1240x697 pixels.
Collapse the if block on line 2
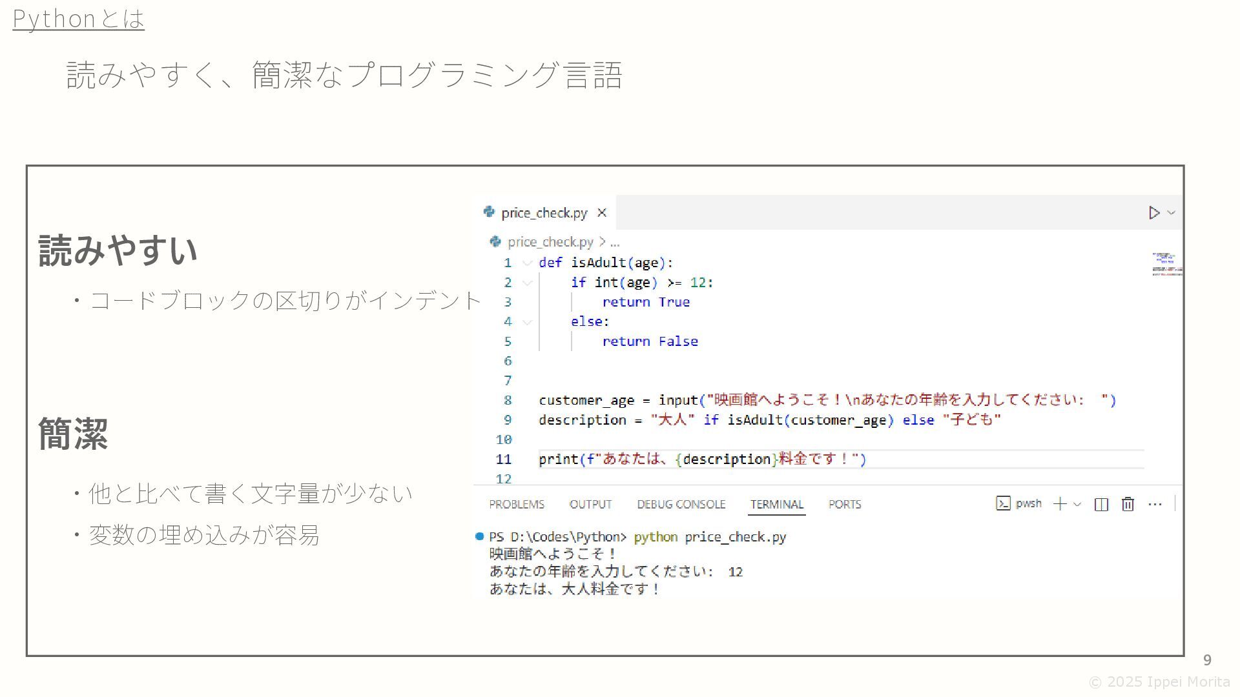click(x=527, y=283)
